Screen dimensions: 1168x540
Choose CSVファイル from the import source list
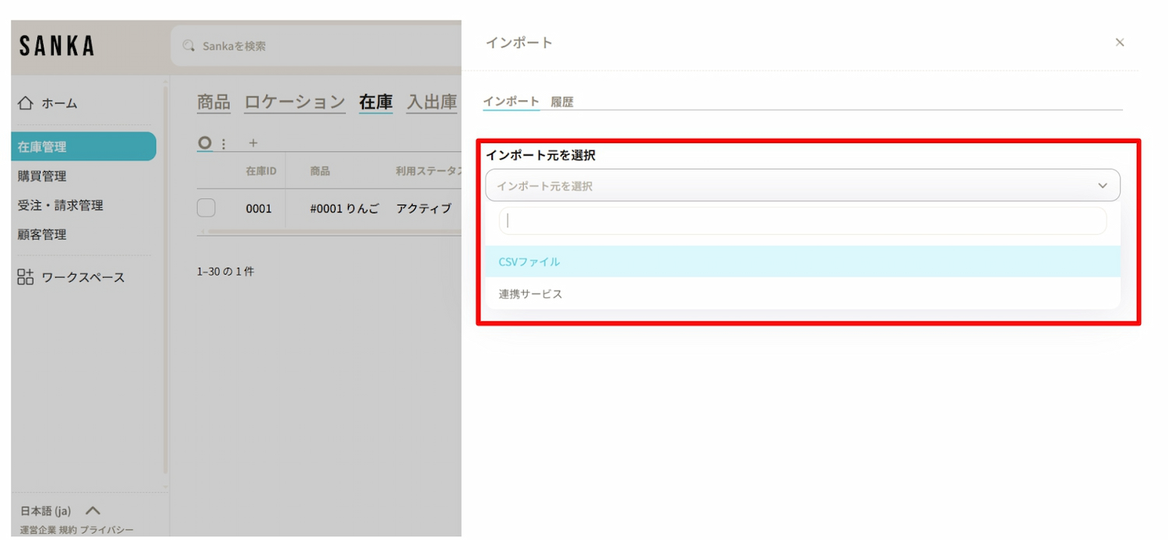(x=529, y=262)
